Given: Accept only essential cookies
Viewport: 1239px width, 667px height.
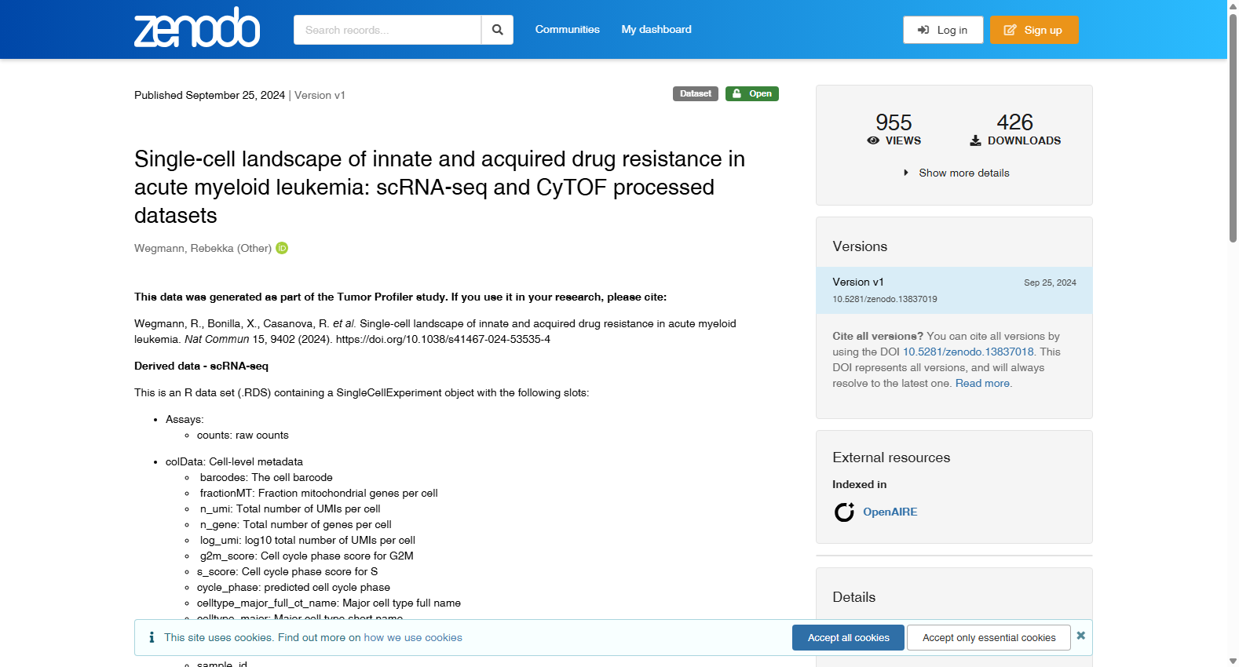Looking at the screenshot, I should pyautogui.click(x=989, y=637).
